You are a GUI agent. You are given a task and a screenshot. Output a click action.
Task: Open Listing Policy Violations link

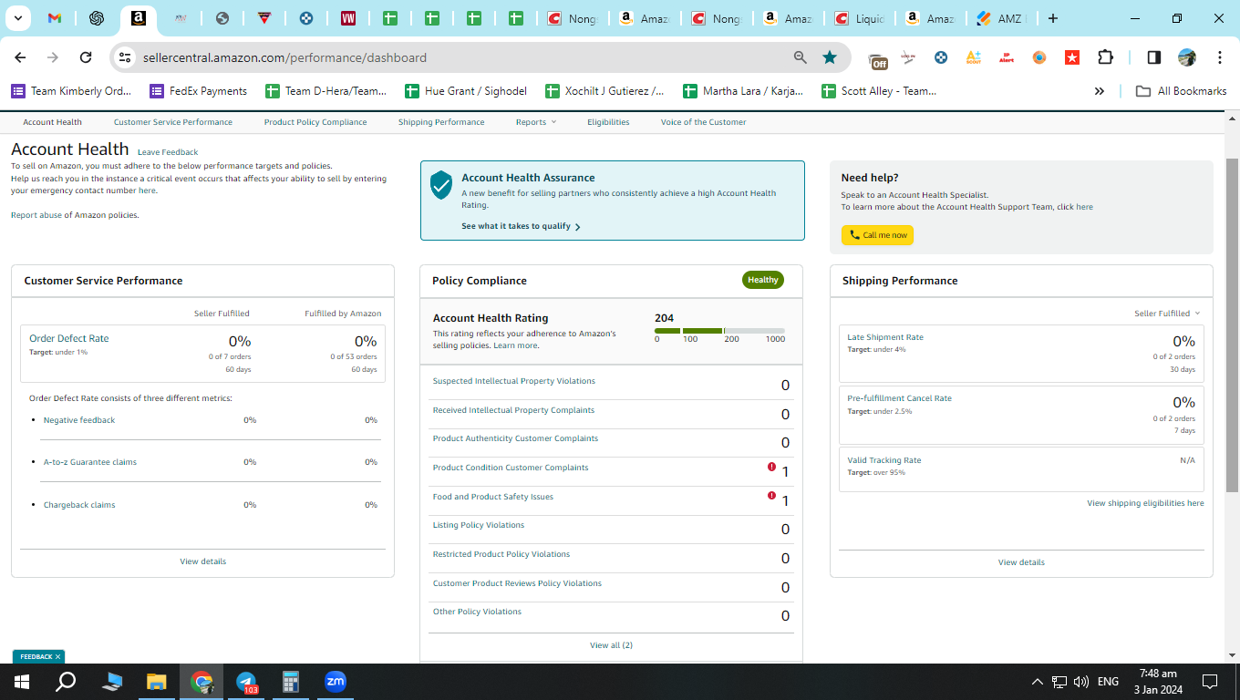pos(479,525)
